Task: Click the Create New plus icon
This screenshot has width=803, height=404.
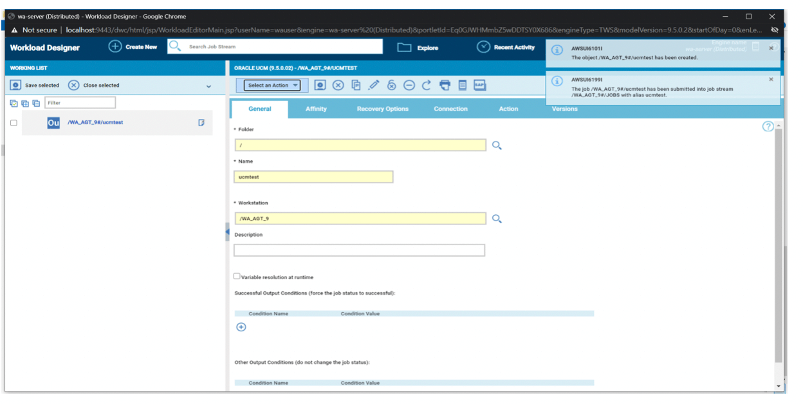Action: coord(115,47)
